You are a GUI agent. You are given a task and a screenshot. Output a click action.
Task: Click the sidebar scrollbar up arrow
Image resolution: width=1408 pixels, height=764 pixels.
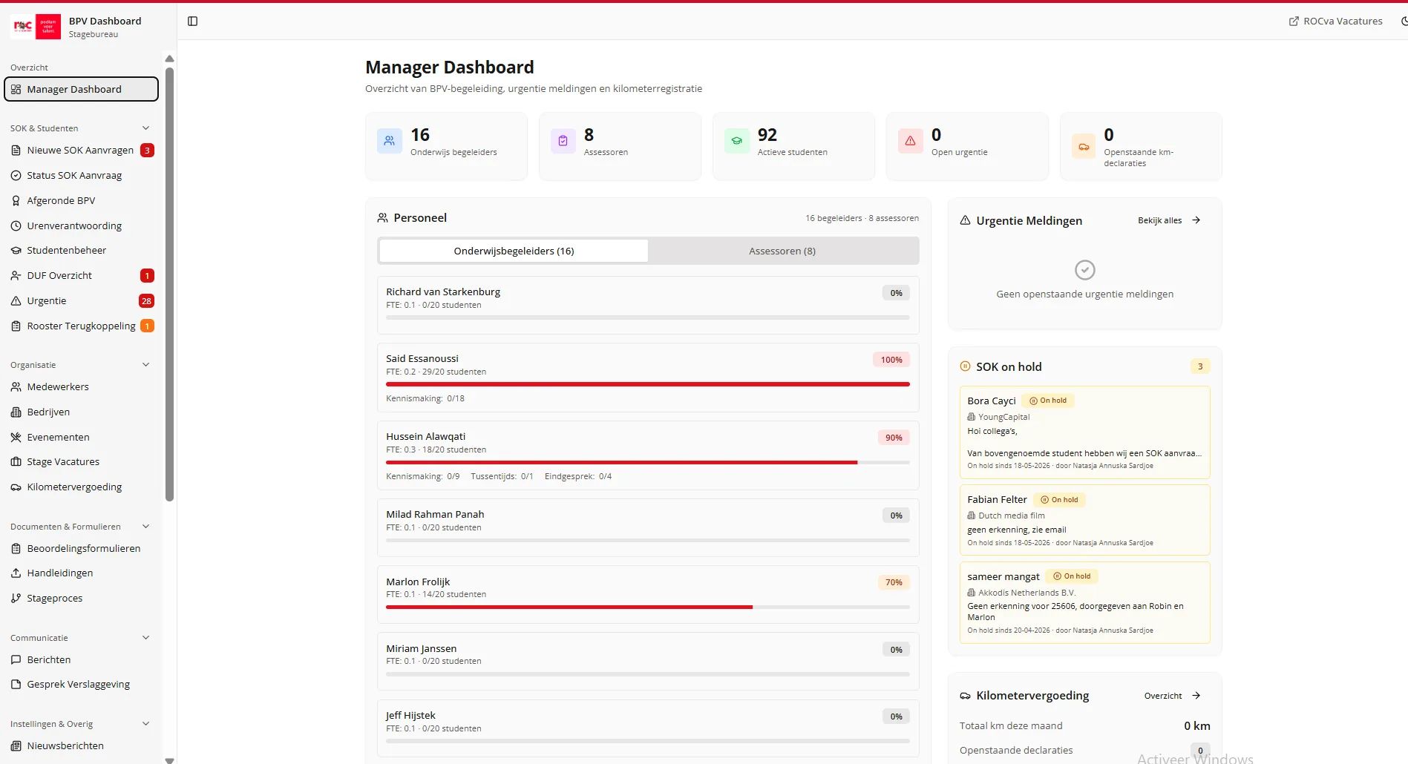pos(169,59)
